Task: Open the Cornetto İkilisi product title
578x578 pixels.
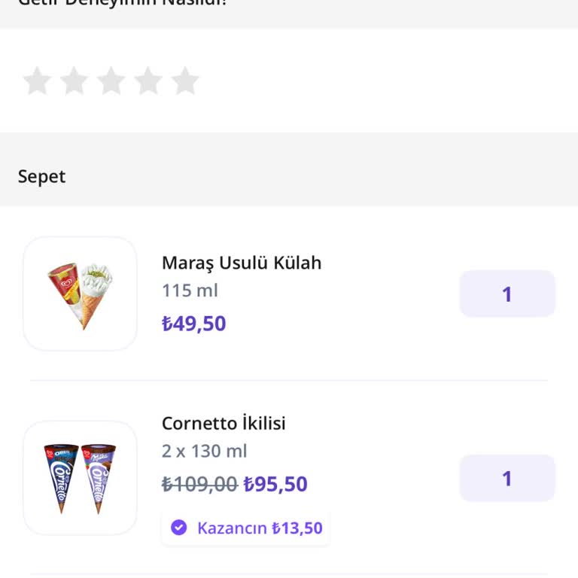Action: (224, 423)
